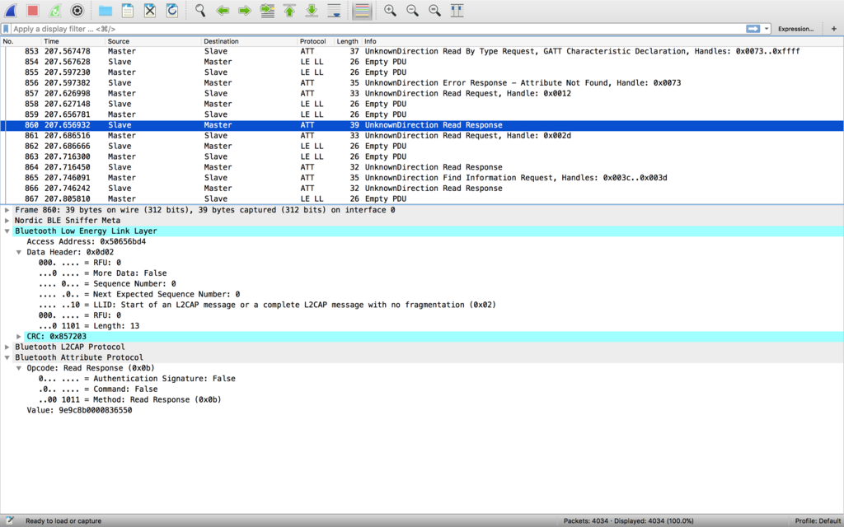Open capture options gear icon
844x527 pixels.
coord(77,11)
